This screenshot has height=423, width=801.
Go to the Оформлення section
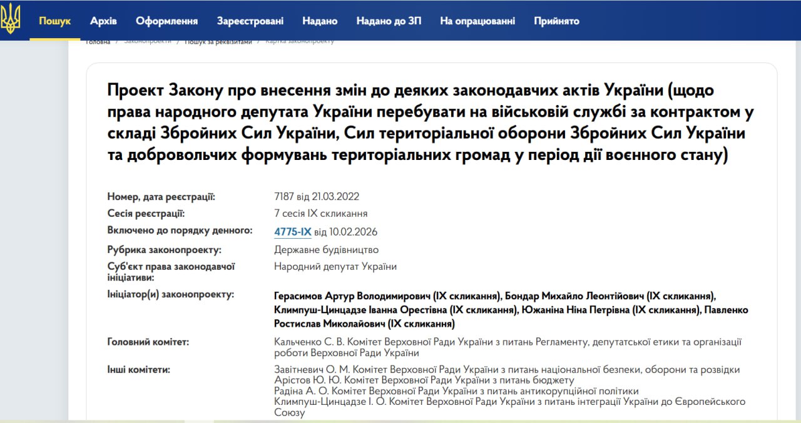click(166, 21)
